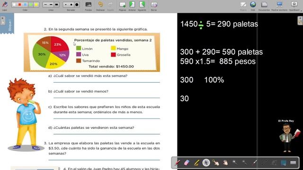The height and width of the screenshot is (170, 303).
Task: Select the red pen tool in stylus palette
Action: (177, 162)
